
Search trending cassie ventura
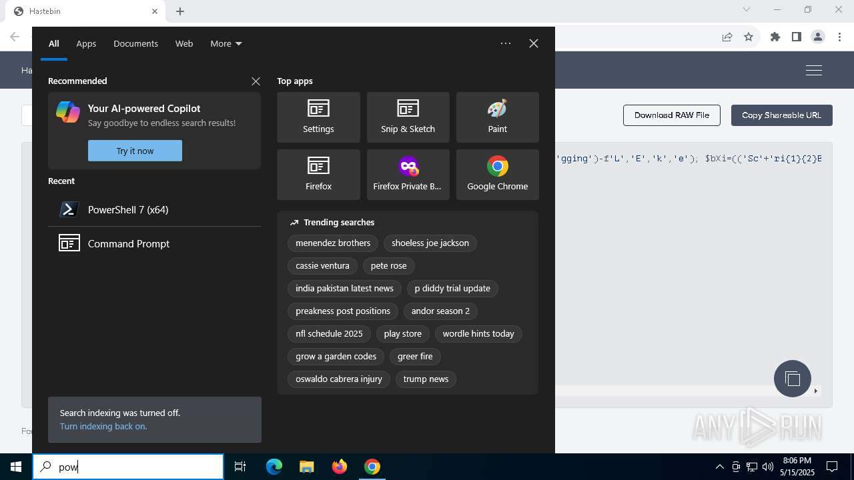click(322, 266)
